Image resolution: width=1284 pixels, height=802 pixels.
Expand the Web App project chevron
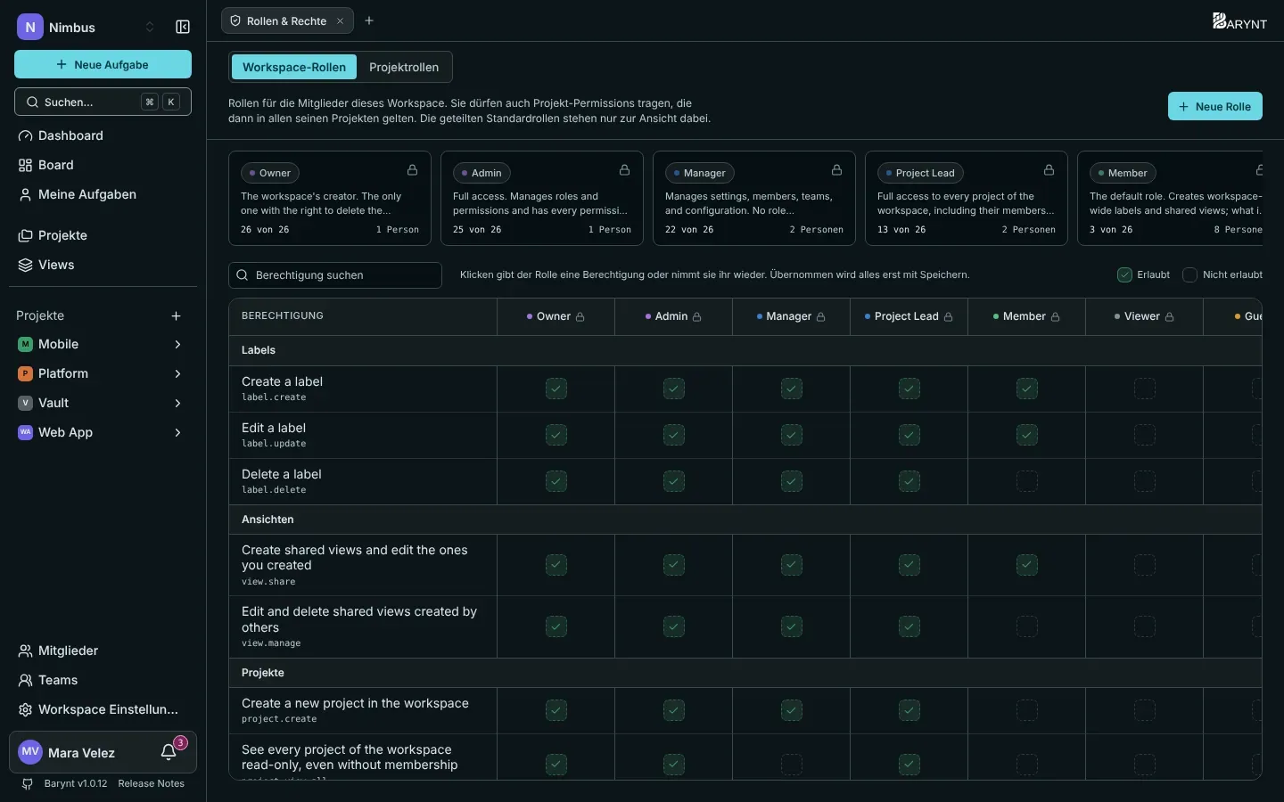pos(177,432)
